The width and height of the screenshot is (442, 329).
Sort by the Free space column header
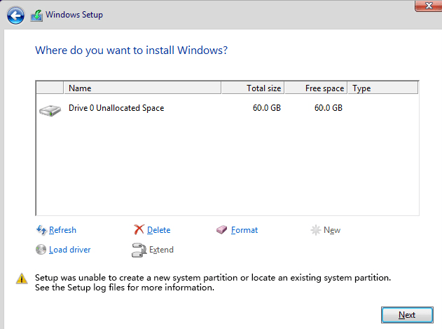[x=317, y=88]
